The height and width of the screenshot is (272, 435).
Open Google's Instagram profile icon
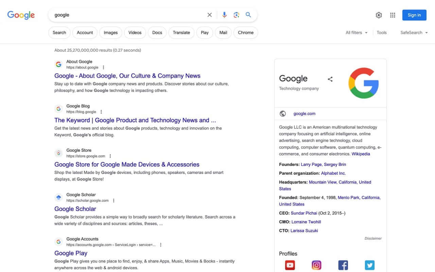tap(316, 265)
